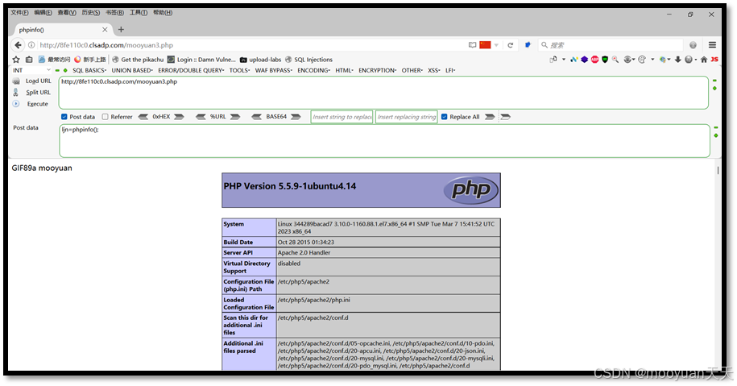The height and width of the screenshot is (386, 737).
Task: Click the replace arrow after Replace All
Action: tap(490, 117)
